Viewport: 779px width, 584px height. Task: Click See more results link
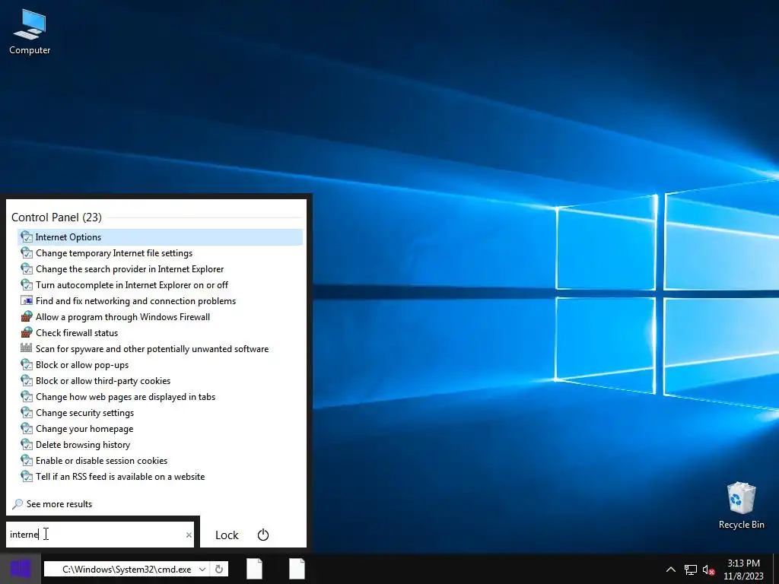point(59,504)
